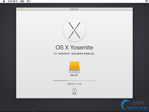Click the installation progress bar
Image resolution: width=149 pixels, height=112 pixels.
pyautogui.click(x=74, y=80)
